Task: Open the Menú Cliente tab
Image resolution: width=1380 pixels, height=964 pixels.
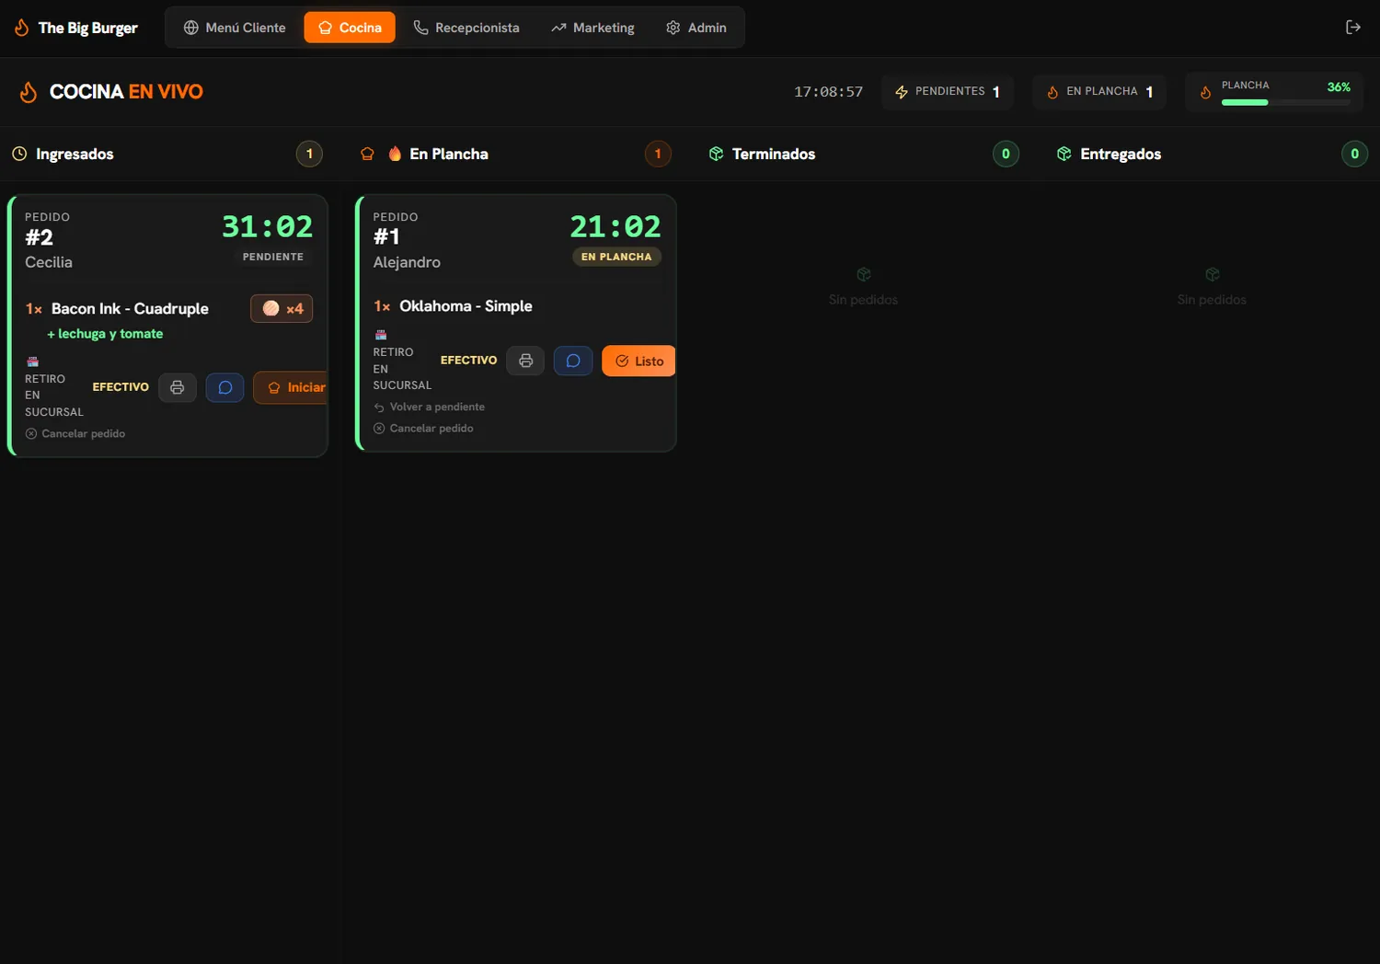Action: (x=235, y=28)
